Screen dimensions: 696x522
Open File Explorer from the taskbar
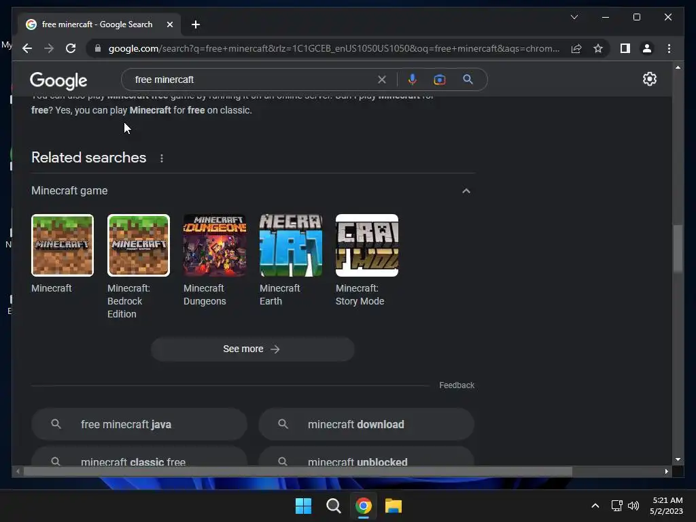tap(394, 506)
